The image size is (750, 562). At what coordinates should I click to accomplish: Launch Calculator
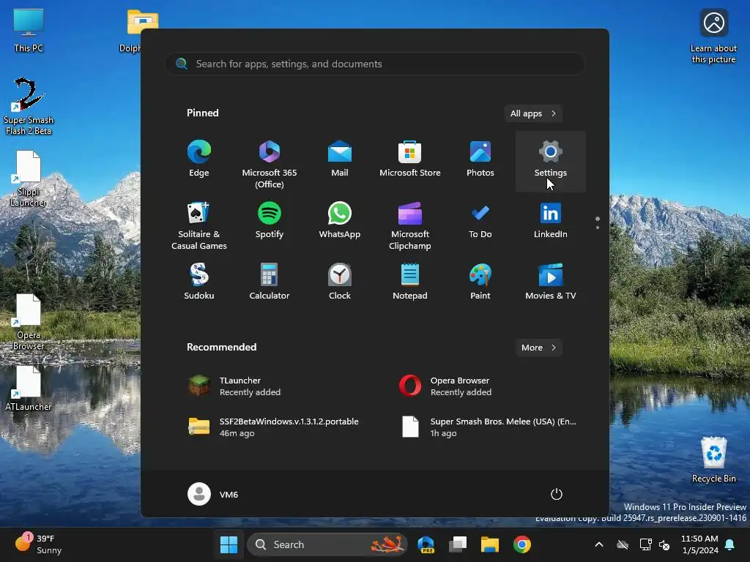[270, 282]
